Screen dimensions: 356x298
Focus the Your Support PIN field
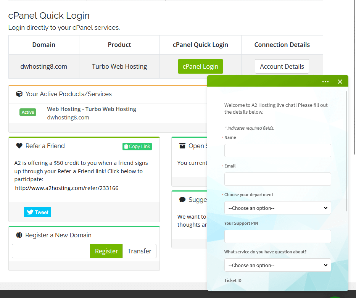[278, 236]
